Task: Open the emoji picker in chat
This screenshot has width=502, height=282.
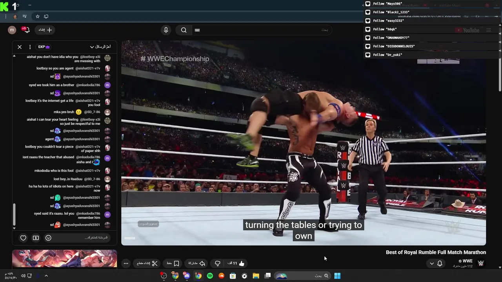Action: click(x=48, y=238)
